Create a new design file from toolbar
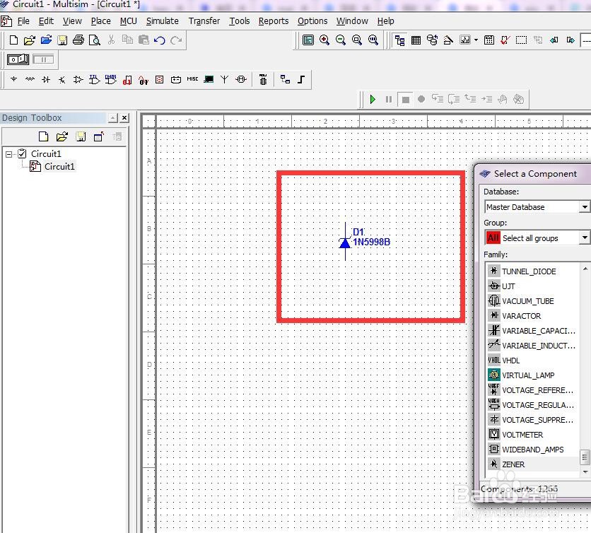 click(x=13, y=40)
